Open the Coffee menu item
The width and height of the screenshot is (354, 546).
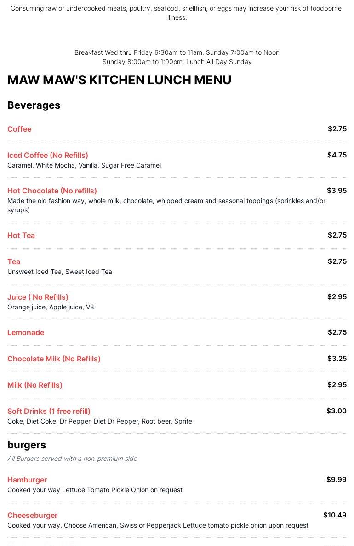click(19, 129)
